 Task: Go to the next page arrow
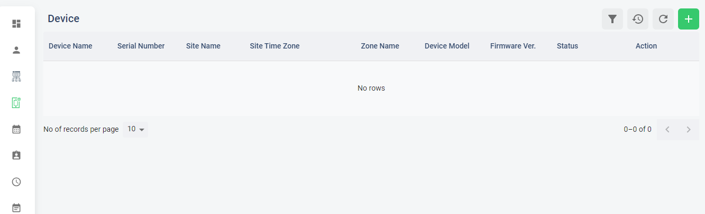click(689, 130)
